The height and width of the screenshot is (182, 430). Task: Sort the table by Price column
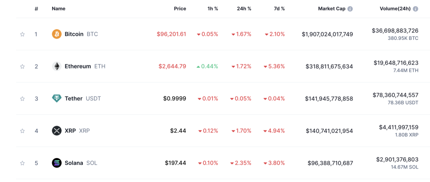(180, 9)
